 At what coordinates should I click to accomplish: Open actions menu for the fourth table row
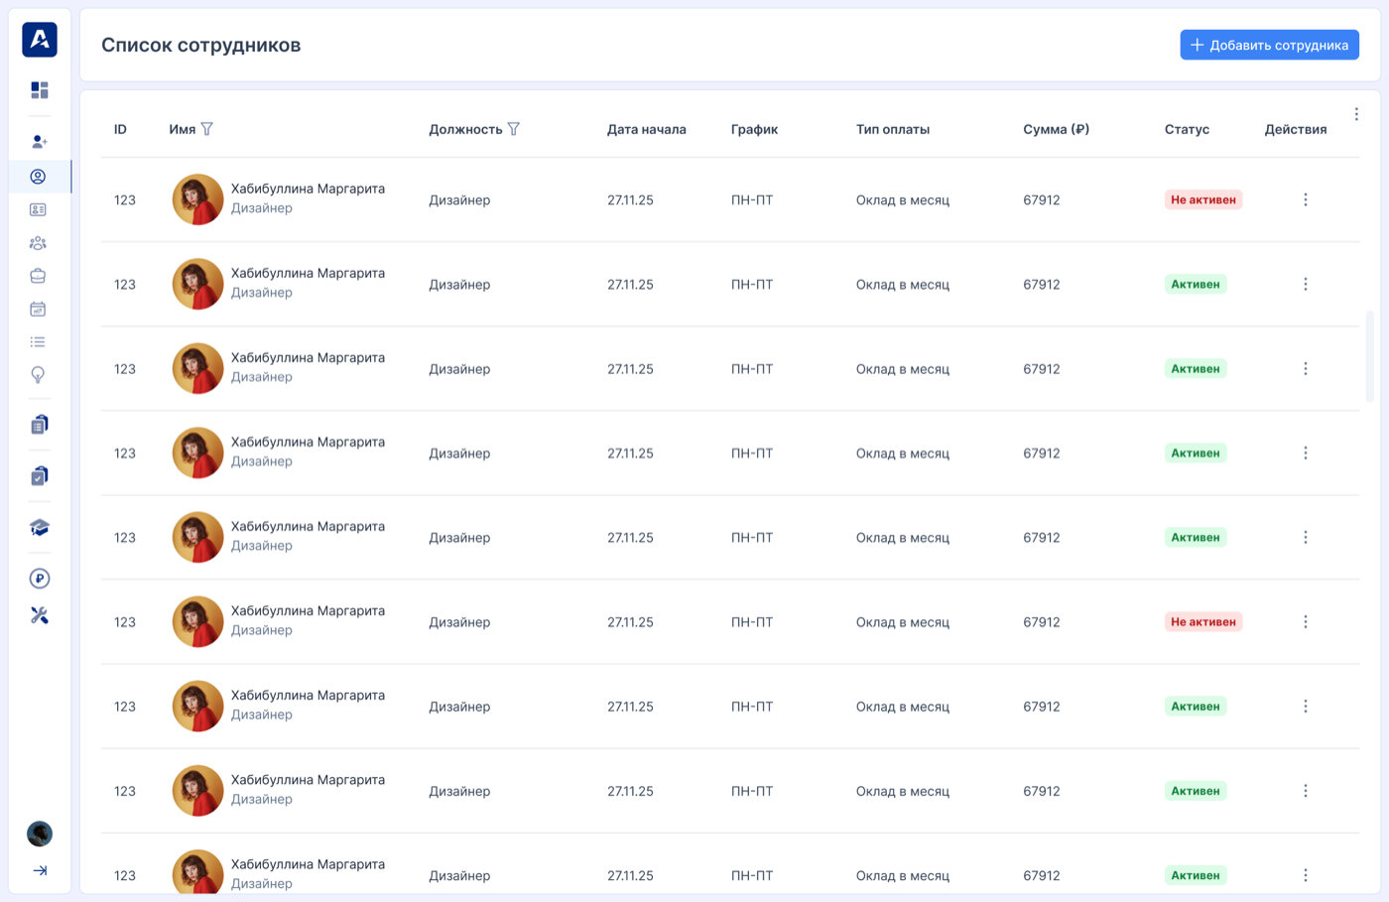pyautogui.click(x=1306, y=452)
